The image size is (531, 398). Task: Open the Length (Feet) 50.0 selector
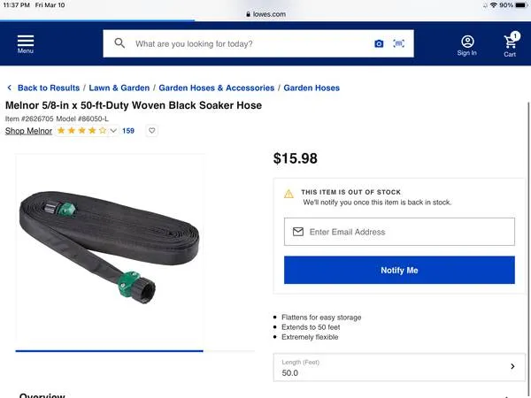click(397, 367)
